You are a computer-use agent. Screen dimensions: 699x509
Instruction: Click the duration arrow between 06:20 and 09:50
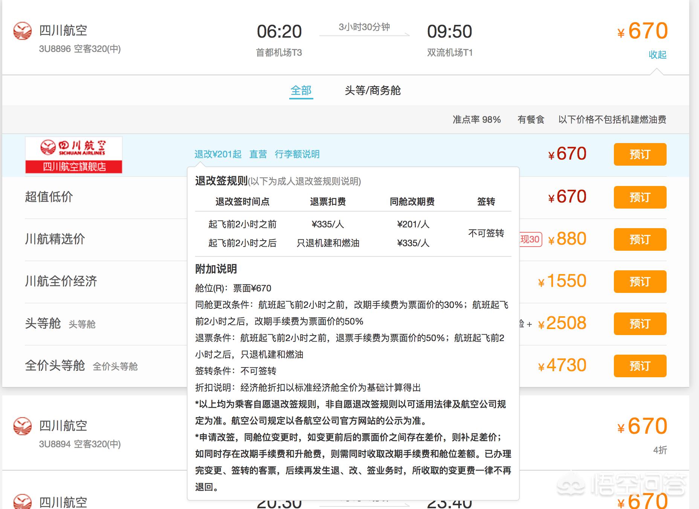pos(364,35)
